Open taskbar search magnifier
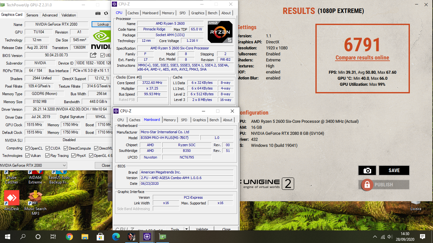This screenshot has height=243, width=433. (x=23, y=237)
